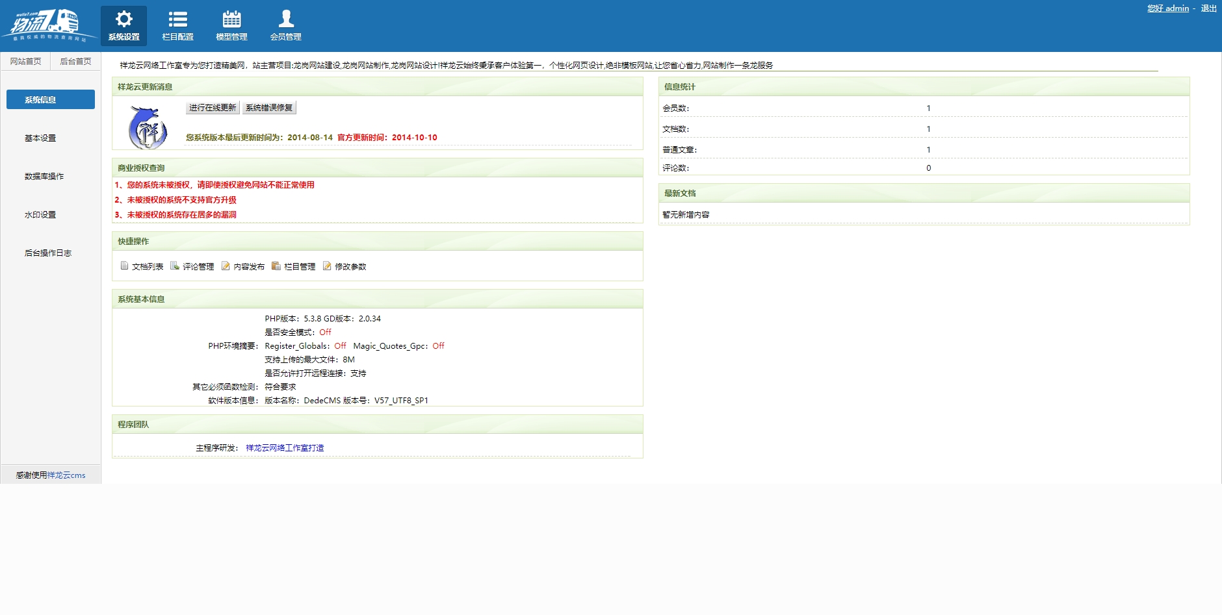Switch to the 网站首页 tab
1222x615 pixels.
point(25,61)
